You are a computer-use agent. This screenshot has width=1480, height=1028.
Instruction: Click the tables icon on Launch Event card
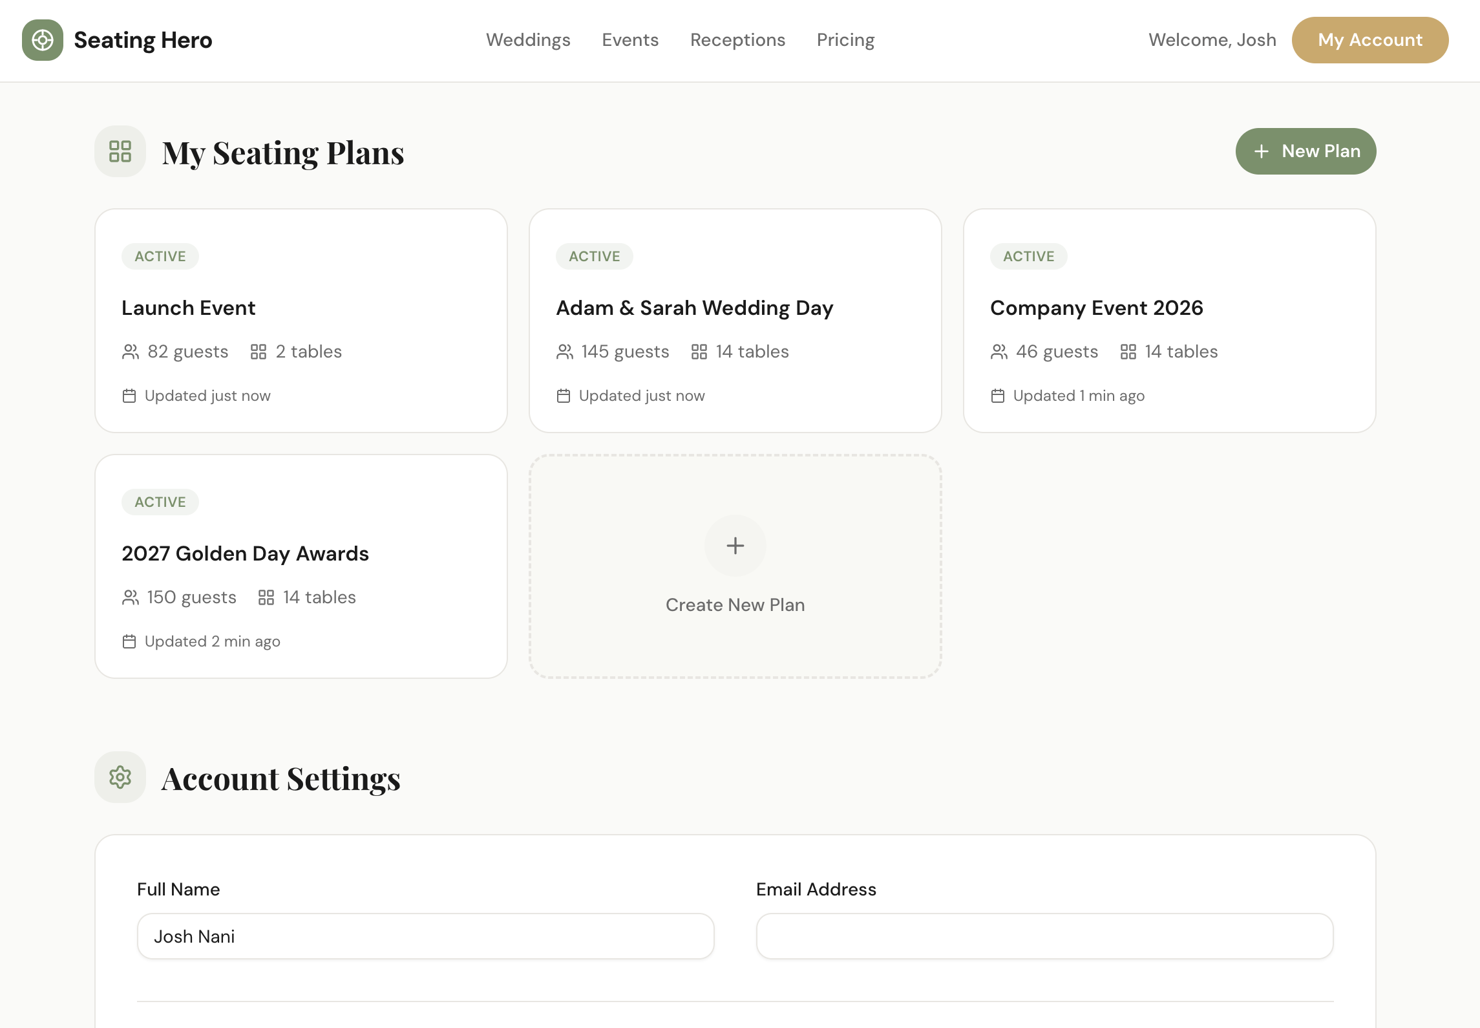pos(259,352)
